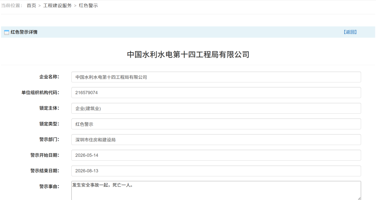
Task: Click the 锁定主体 label
Action: [x=49, y=108]
